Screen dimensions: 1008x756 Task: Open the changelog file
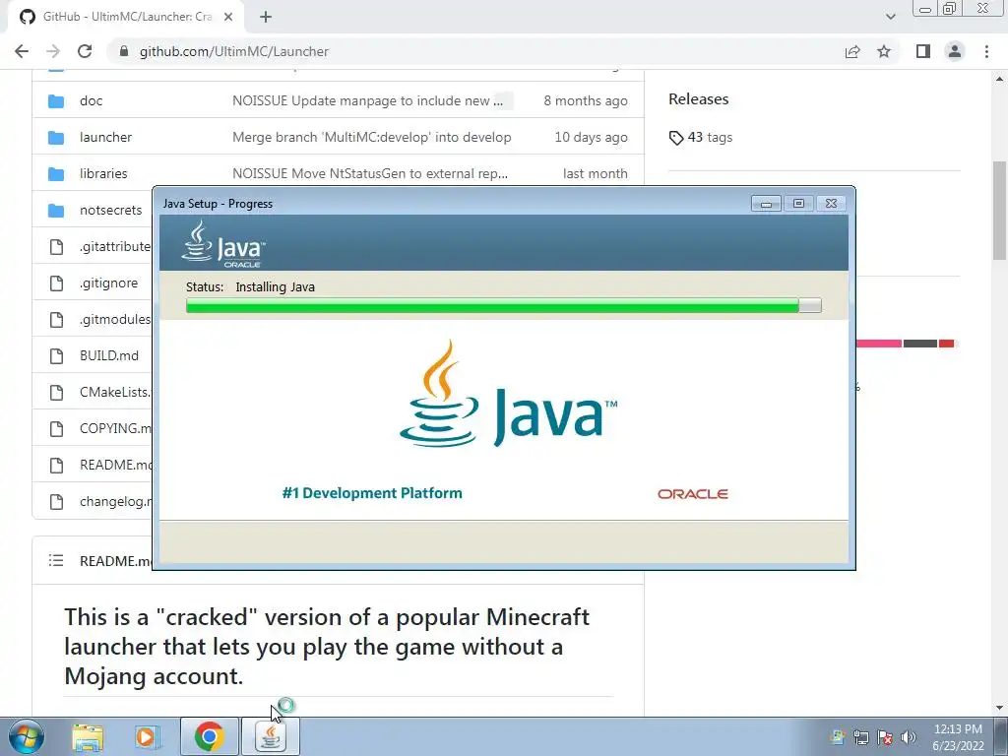click(116, 501)
